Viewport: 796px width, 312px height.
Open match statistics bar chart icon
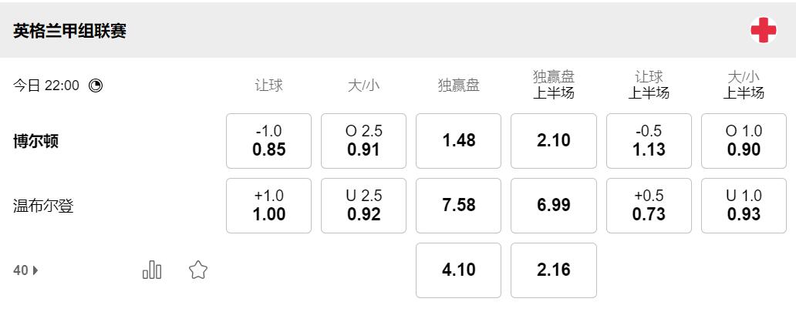(152, 270)
